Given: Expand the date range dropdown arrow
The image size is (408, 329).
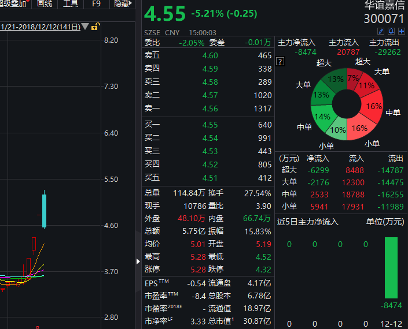Looking at the screenshot, I should (86, 27).
